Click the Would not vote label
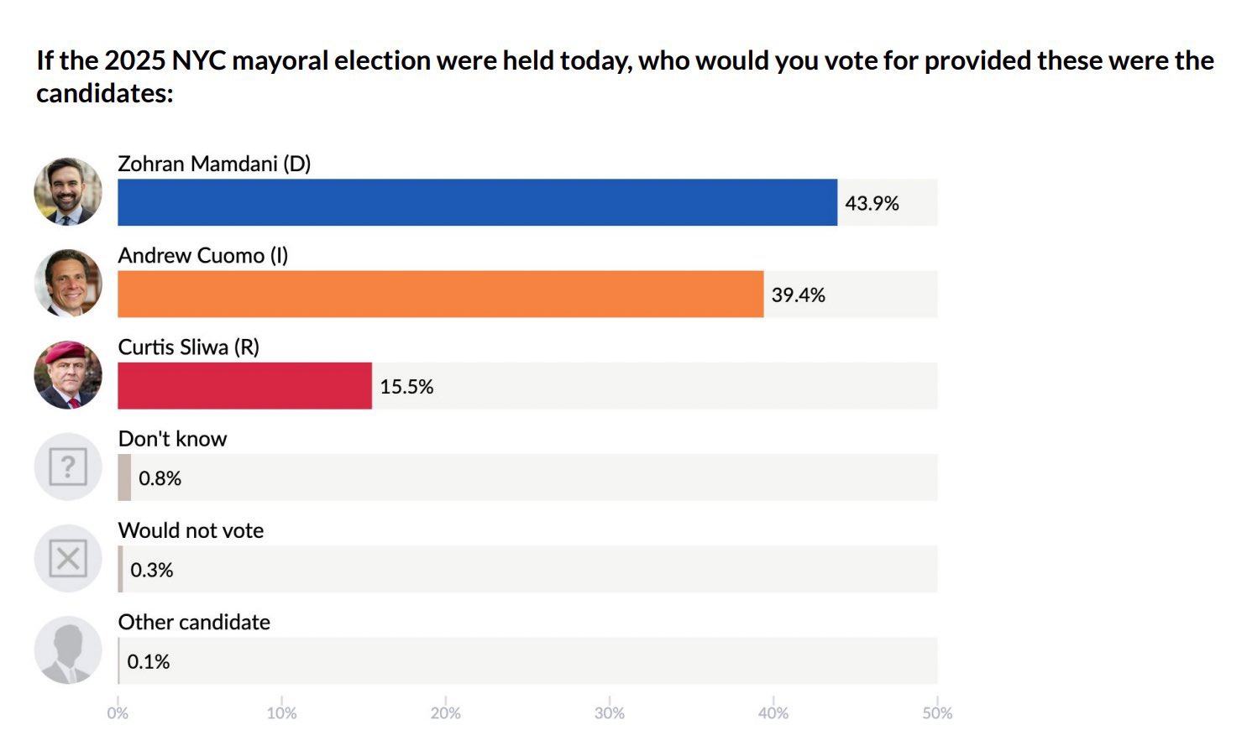The width and height of the screenshot is (1247, 746). coord(191,530)
